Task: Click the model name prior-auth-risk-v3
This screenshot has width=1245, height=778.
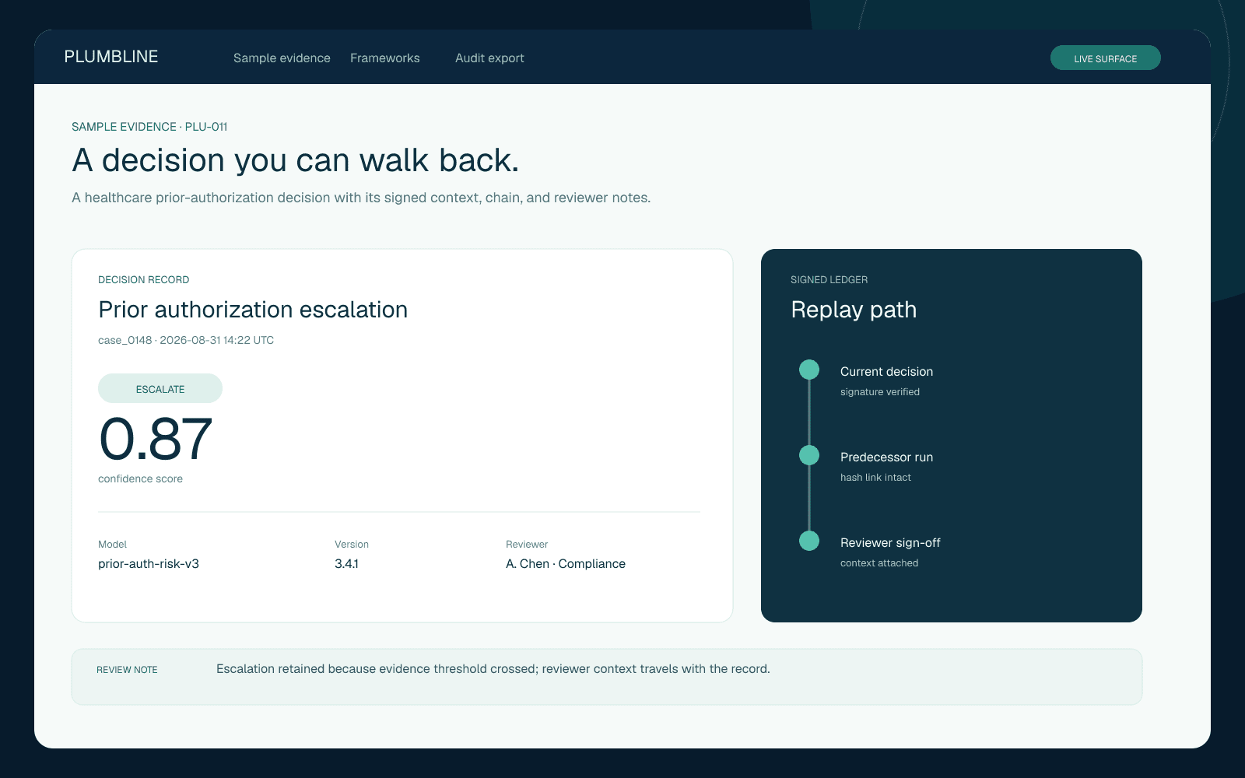Action: coord(149,563)
